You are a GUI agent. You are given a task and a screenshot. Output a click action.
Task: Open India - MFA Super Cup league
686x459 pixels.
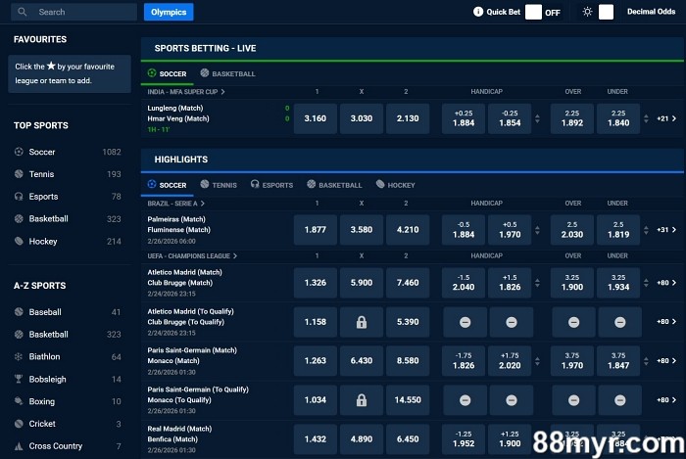pyautogui.click(x=186, y=92)
